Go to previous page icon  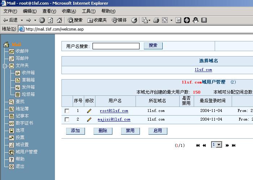pyautogui.click(x=204, y=145)
